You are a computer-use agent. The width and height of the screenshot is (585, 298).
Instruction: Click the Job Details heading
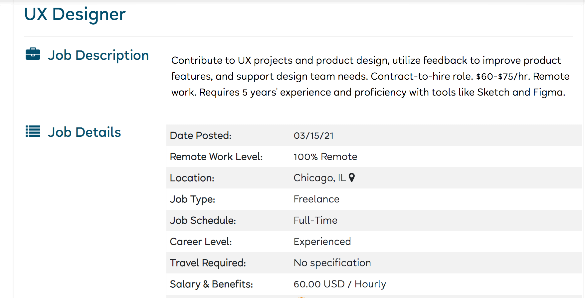click(x=84, y=132)
